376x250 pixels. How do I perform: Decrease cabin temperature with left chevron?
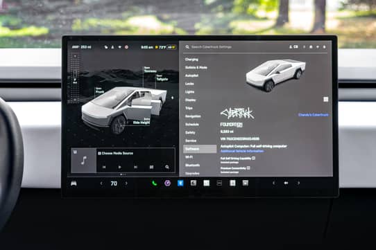[x=101, y=184]
